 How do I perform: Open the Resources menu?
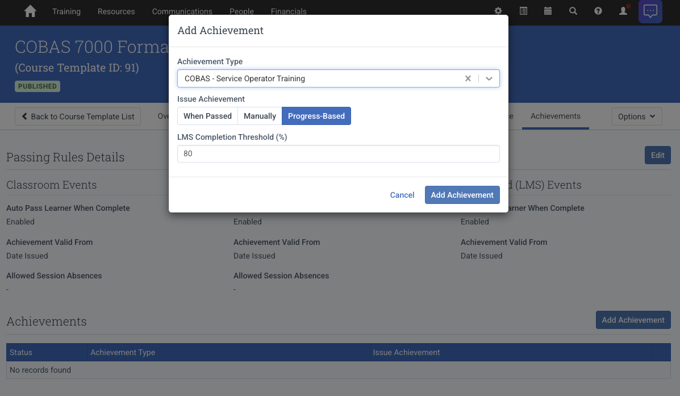click(116, 11)
